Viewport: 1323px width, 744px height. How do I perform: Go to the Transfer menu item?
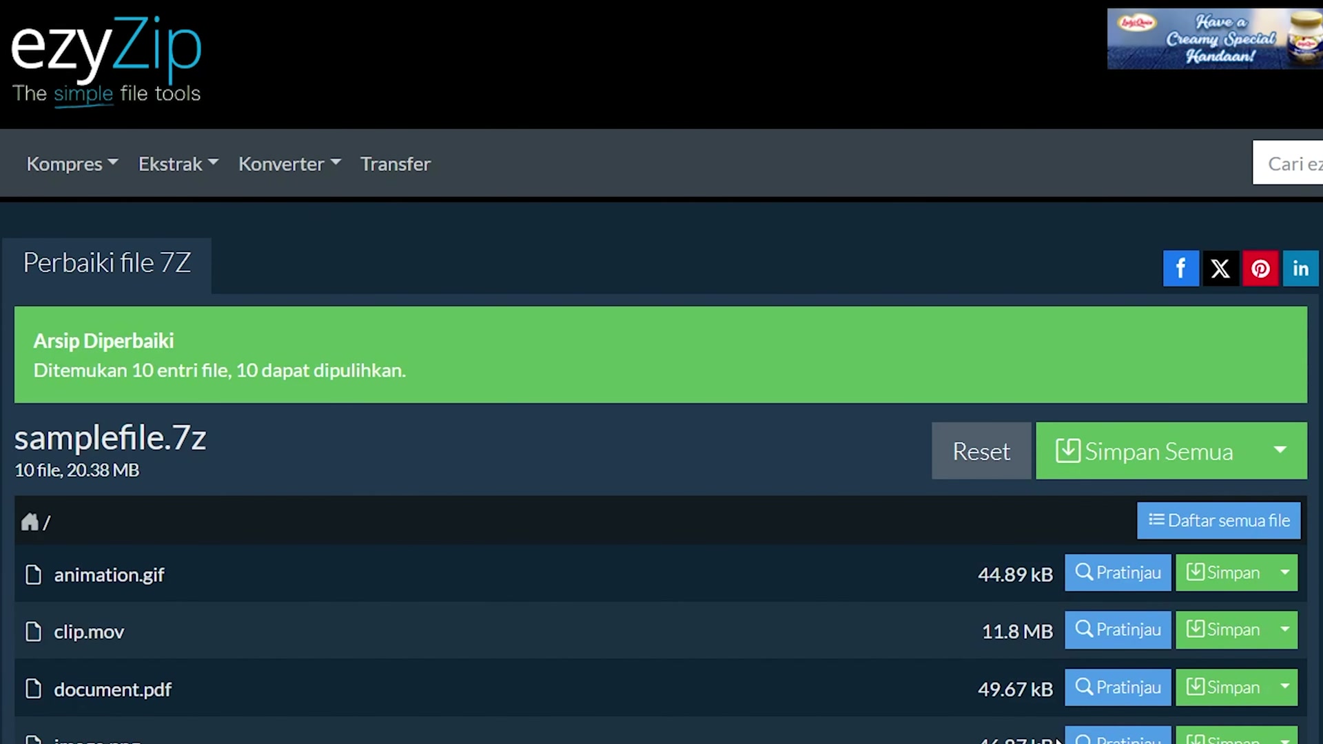[395, 164]
